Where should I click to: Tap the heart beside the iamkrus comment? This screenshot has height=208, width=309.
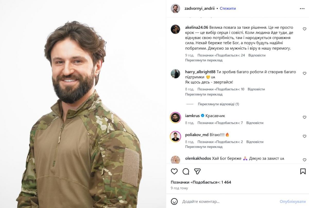[x=304, y=117]
